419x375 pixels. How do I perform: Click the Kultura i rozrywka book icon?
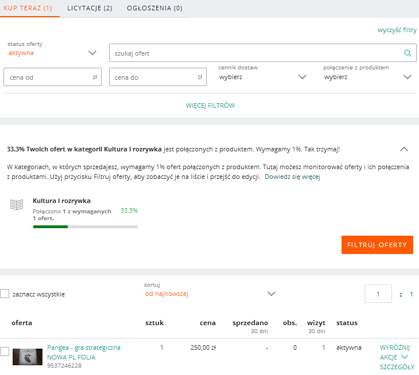pos(17,205)
